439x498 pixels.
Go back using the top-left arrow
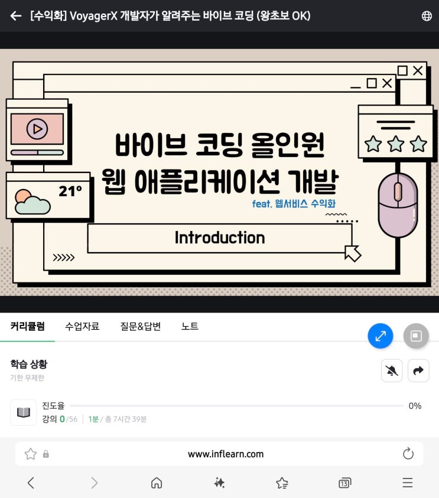[x=15, y=15]
